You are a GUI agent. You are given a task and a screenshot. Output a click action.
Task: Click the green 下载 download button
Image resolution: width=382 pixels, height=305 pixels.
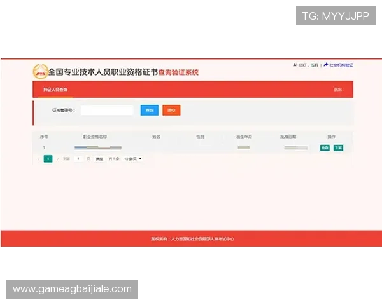(x=339, y=147)
